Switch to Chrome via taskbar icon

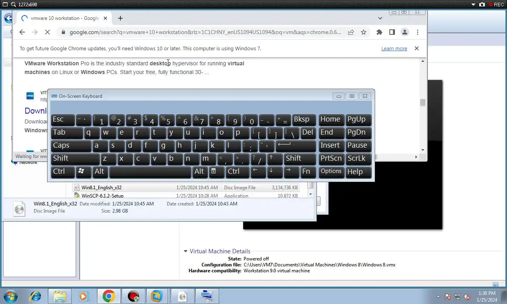pos(109,296)
